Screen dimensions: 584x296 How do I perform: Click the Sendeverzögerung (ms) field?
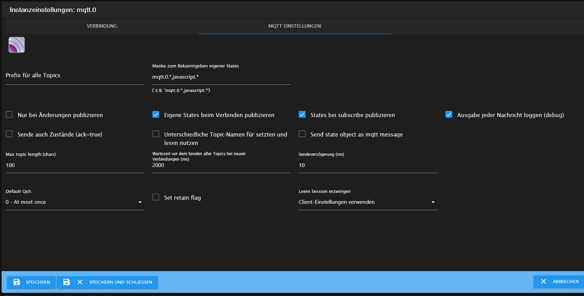[x=368, y=166]
